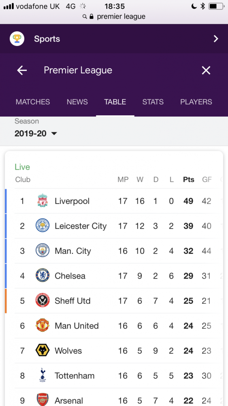The width and height of the screenshot is (228, 406).
Task: Open the Players tab
Action: [x=196, y=102]
